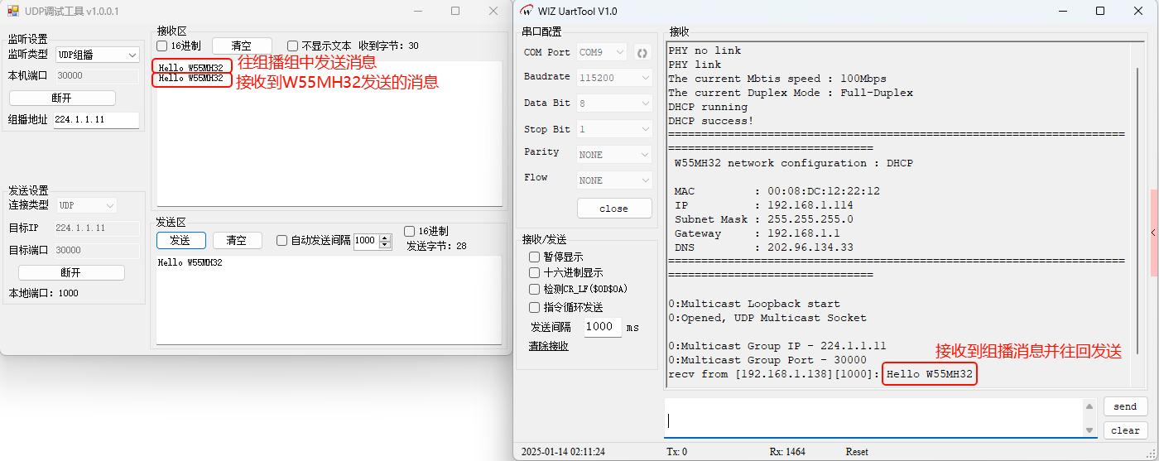Open the 监听类型 UDP组播 dropdown

point(98,55)
